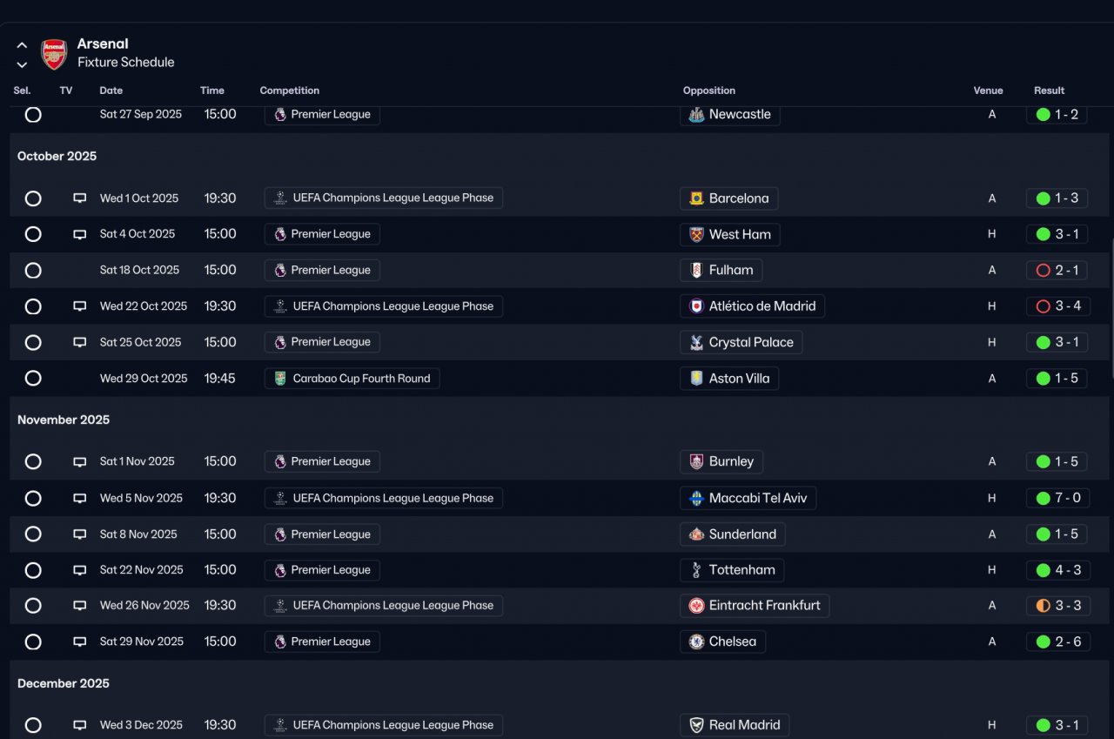Open the Champions League pill in Barcelona row
This screenshot has height=739, width=1114.
384,198
